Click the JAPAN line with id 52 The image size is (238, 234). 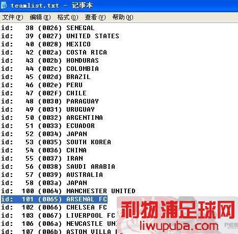coord(44,134)
